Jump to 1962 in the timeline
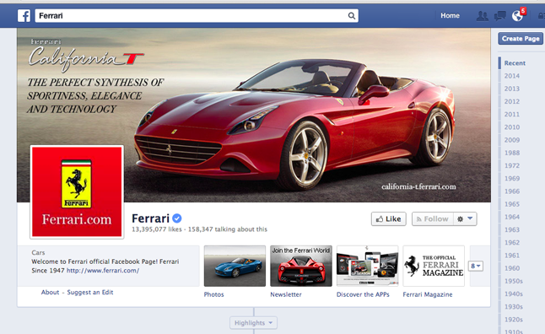 [512, 243]
